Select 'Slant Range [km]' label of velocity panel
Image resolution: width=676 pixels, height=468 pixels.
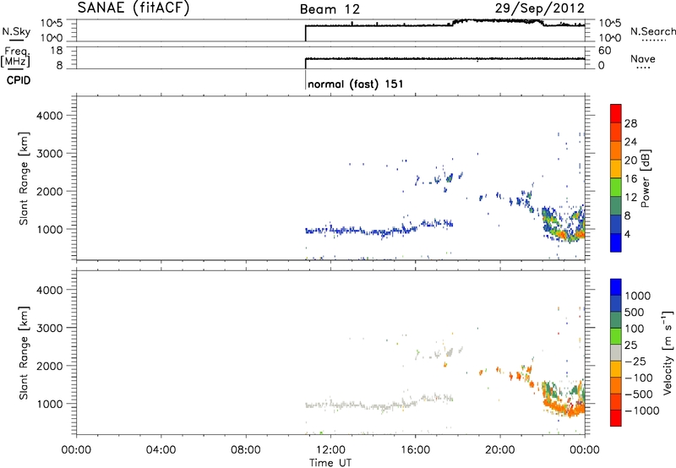point(24,352)
